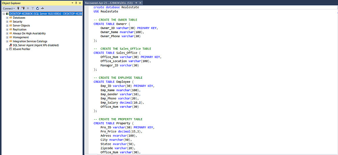Click the 'Owner_Name nvarchar(100),' line
338x155 pixels.
click(x=122, y=32)
